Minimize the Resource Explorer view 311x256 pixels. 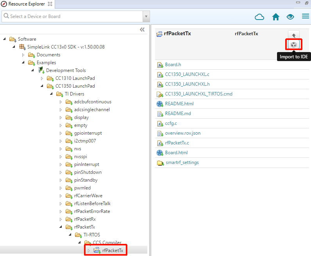point(298,2)
